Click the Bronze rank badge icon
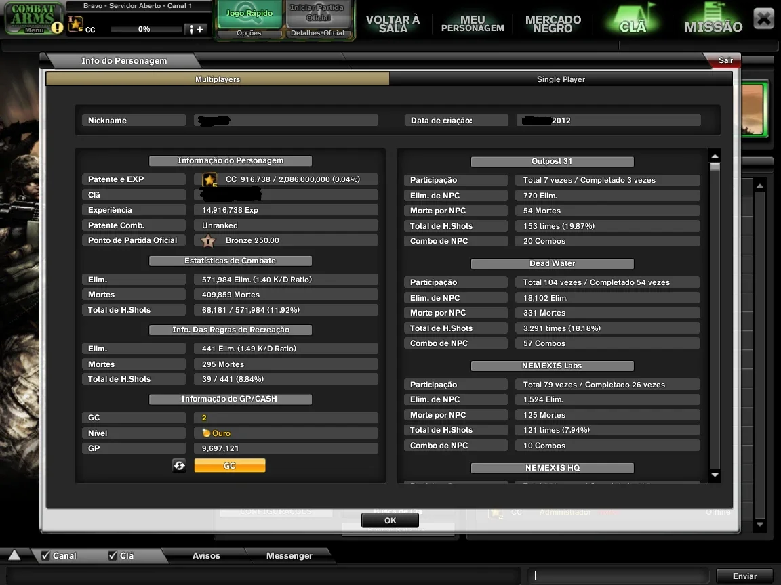Screen dimensions: 781x585 click(208, 241)
